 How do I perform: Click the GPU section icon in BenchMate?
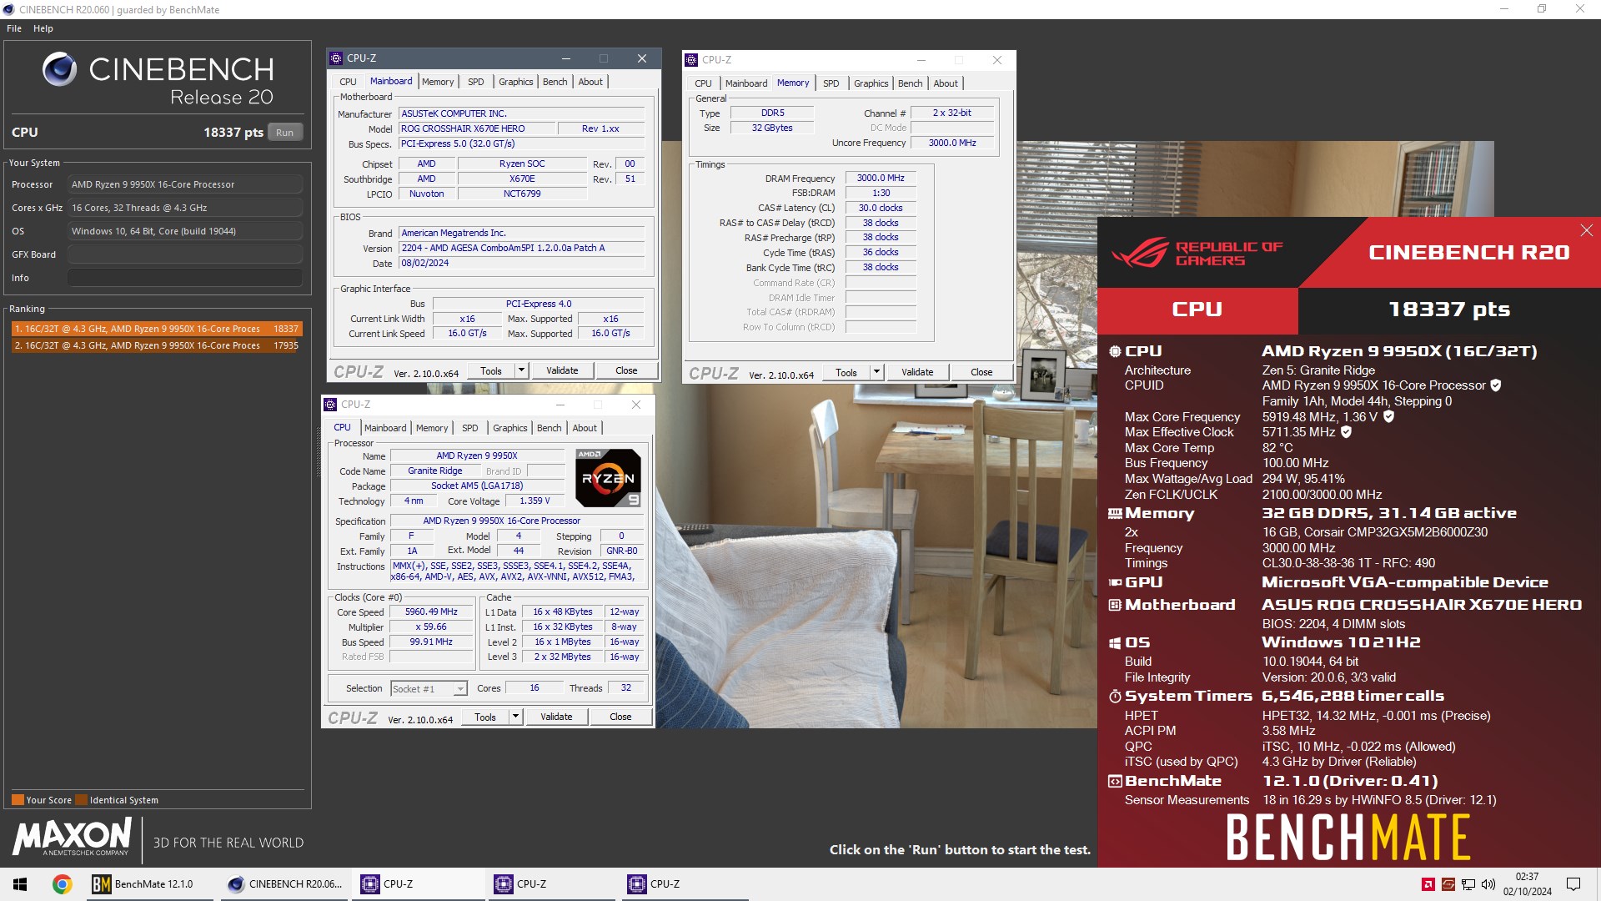pyautogui.click(x=1115, y=582)
